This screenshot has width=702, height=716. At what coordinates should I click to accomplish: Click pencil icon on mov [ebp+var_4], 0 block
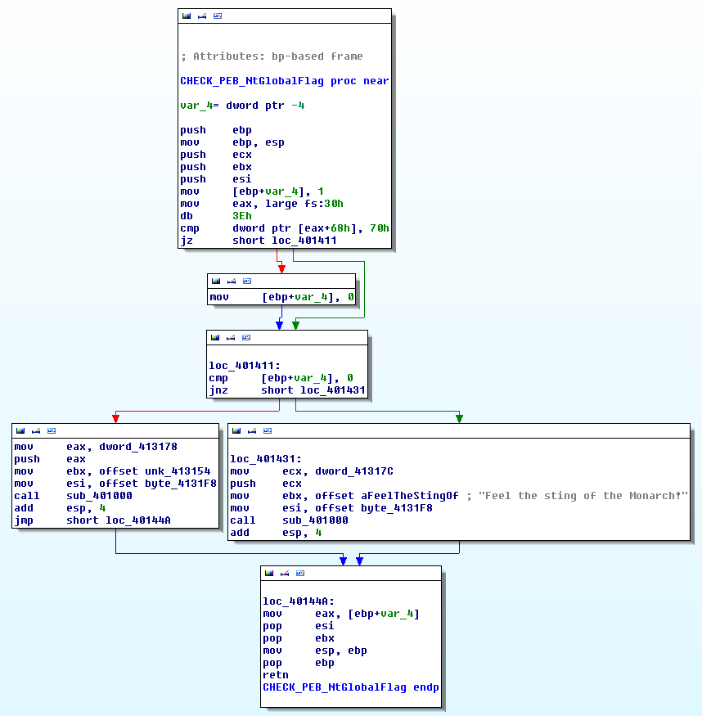(231, 281)
